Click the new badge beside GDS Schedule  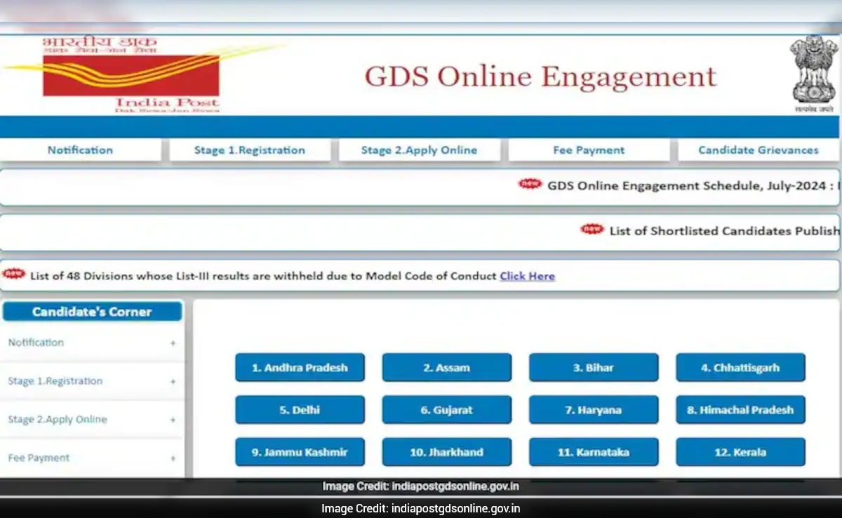click(x=530, y=184)
